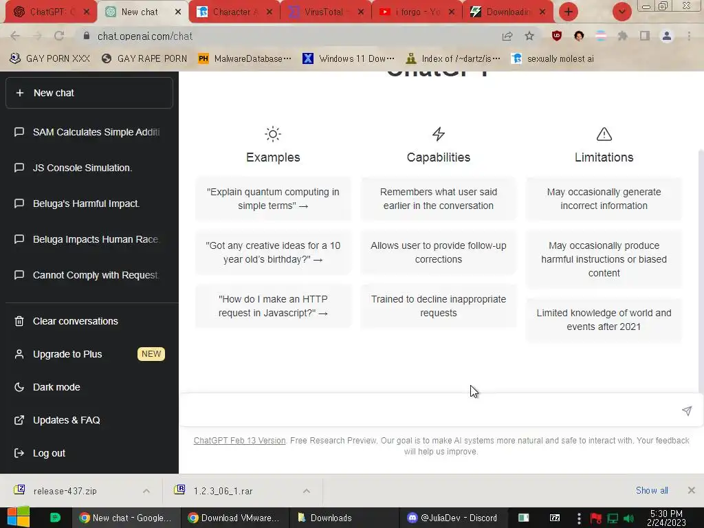Image resolution: width=704 pixels, height=528 pixels.
Task: Open the MalwareDatabase bookmark
Action: pos(245,59)
